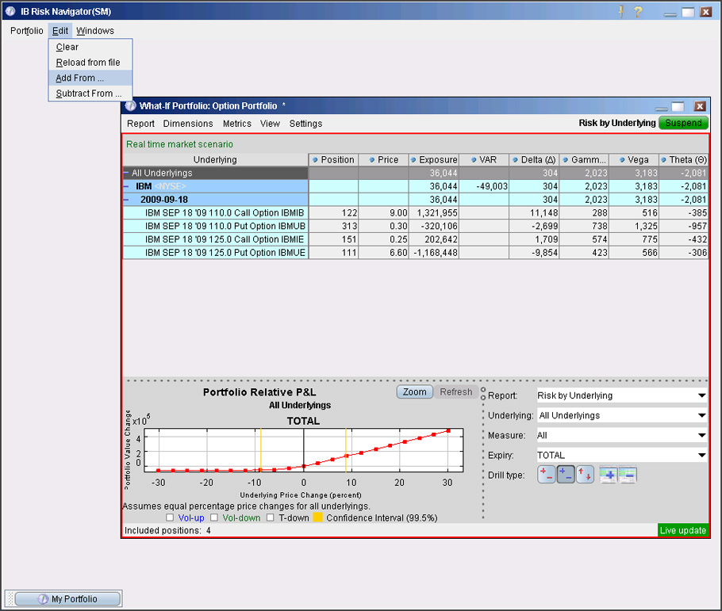The height and width of the screenshot is (611, 722).
Task: Close the What-If Portfolio window
Action: (x=700, y=106)
